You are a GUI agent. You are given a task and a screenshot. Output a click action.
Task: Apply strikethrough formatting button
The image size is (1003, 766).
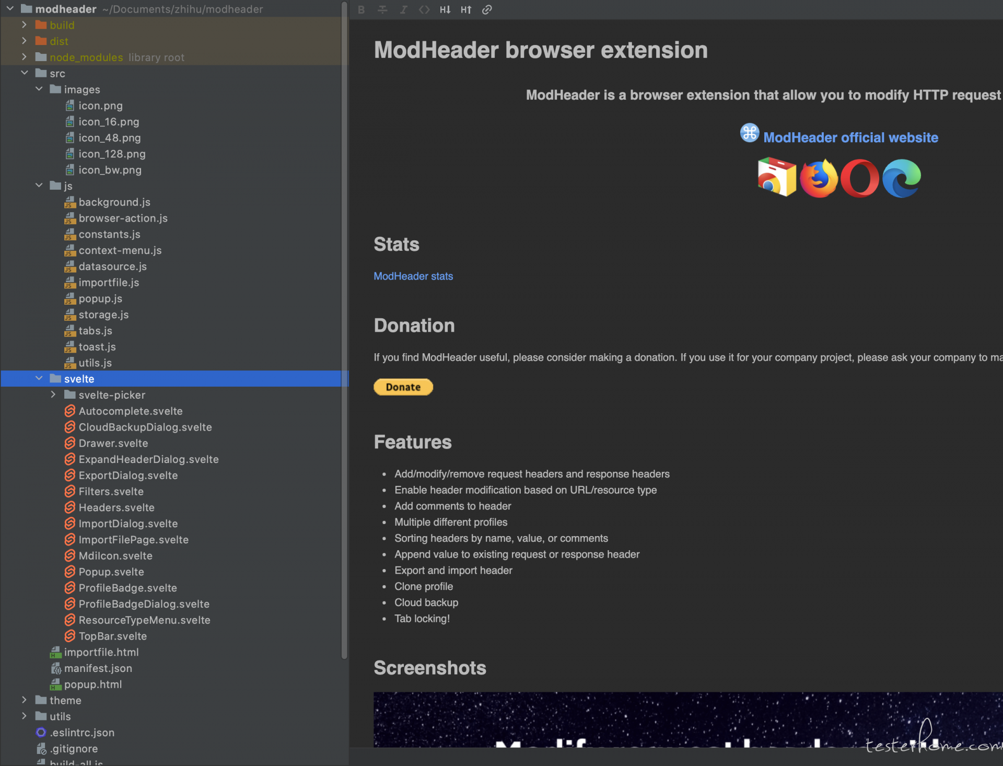click(382, 9)
